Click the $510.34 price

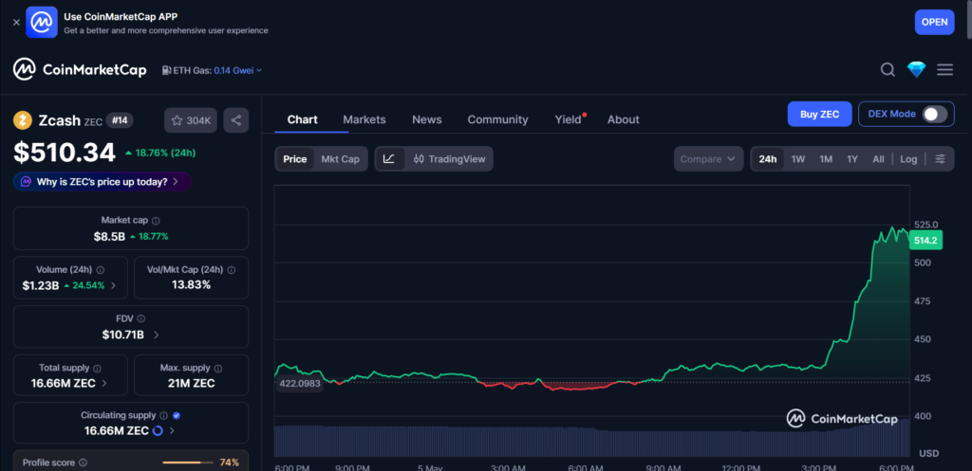tap(65, 153)
